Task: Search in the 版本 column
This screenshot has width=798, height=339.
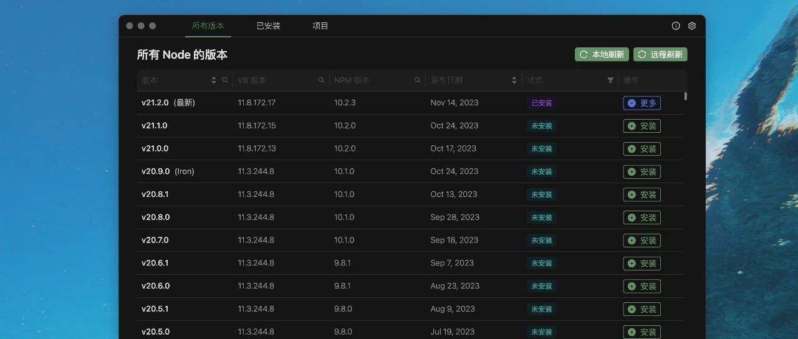Action: pyautogui.click(x=225, y=80)
